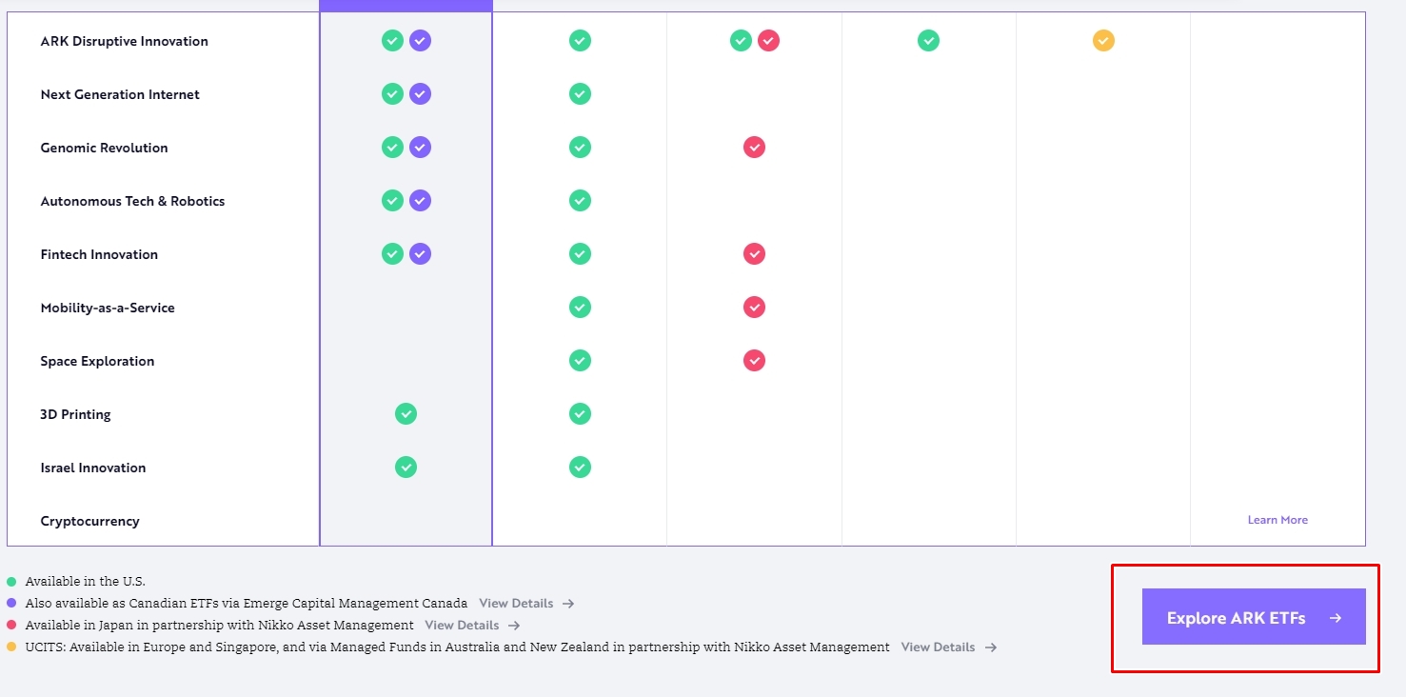Click 'Also available as Canadian ETFs' legend text
Screen dimensions: 1406x697
pyautogui.click(x=247, y=603)
